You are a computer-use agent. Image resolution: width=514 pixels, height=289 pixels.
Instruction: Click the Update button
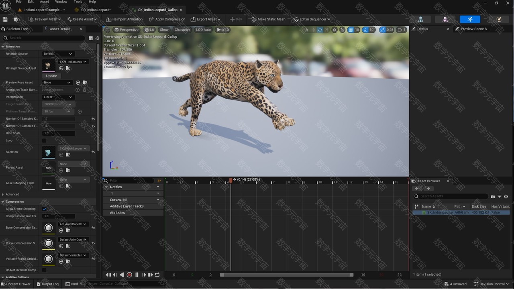pos(51,76)
